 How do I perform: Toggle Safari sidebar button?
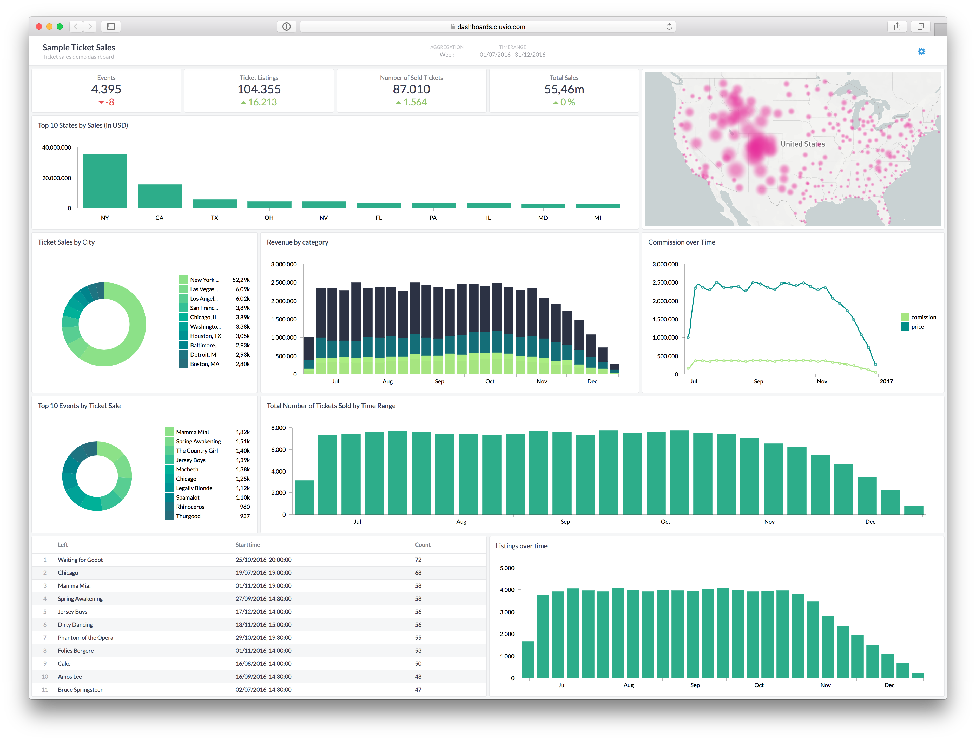click(x=111, y=26)
